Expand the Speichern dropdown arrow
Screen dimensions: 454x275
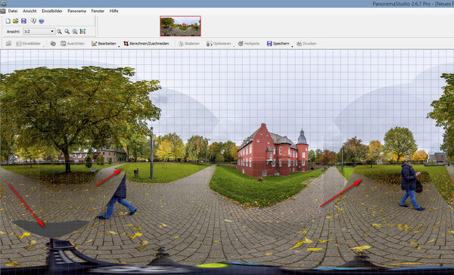[292, 46]
